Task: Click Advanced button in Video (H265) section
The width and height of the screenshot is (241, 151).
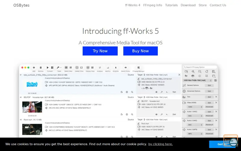Action: coord(209,107)
